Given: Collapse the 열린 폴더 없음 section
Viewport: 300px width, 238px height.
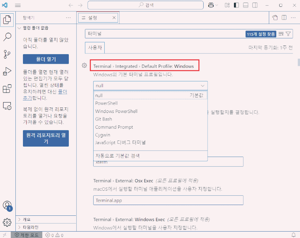Looking at the screenshot, I should point(46,28).
